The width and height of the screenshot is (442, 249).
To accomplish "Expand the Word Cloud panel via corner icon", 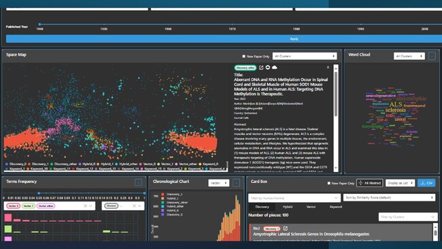I will [432, 56].
